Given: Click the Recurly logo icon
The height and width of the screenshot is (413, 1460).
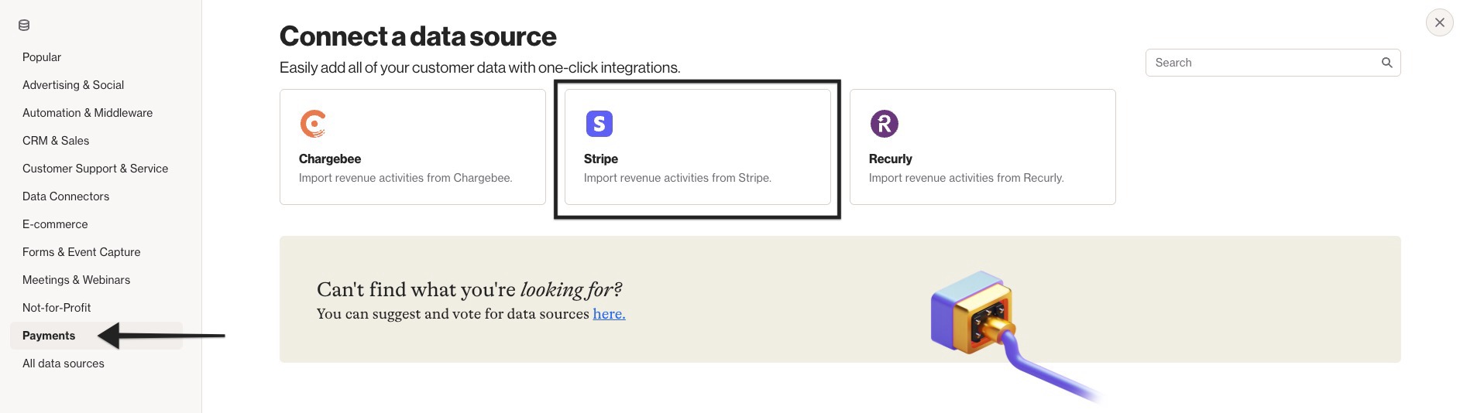Looking at the screenshot, I should pyautogui.click(x=884, y=124).
